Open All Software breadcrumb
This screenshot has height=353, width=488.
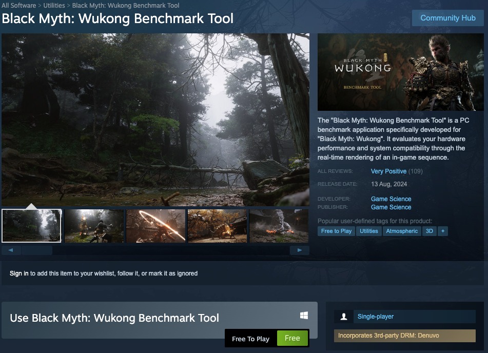tap(18, 5)
